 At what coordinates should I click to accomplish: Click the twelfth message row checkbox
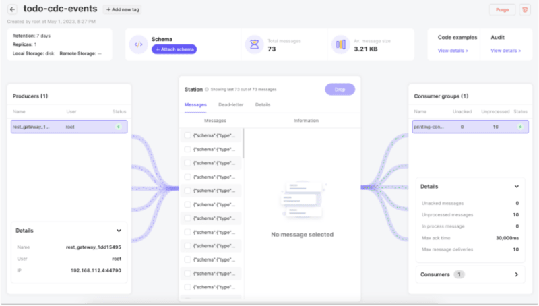click(187, 287)
